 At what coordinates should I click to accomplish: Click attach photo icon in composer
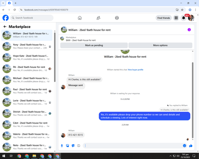tap(68, 146)
